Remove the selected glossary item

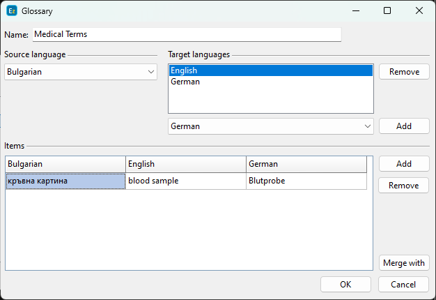(404, 186)
